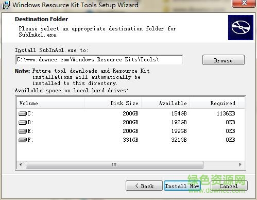Click the scrollbar right arrow

click(x=240, y=164)
